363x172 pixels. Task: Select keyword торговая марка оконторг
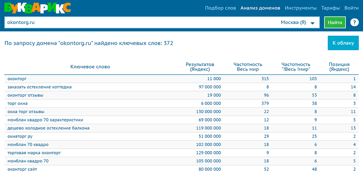click(x=34, y=153)
